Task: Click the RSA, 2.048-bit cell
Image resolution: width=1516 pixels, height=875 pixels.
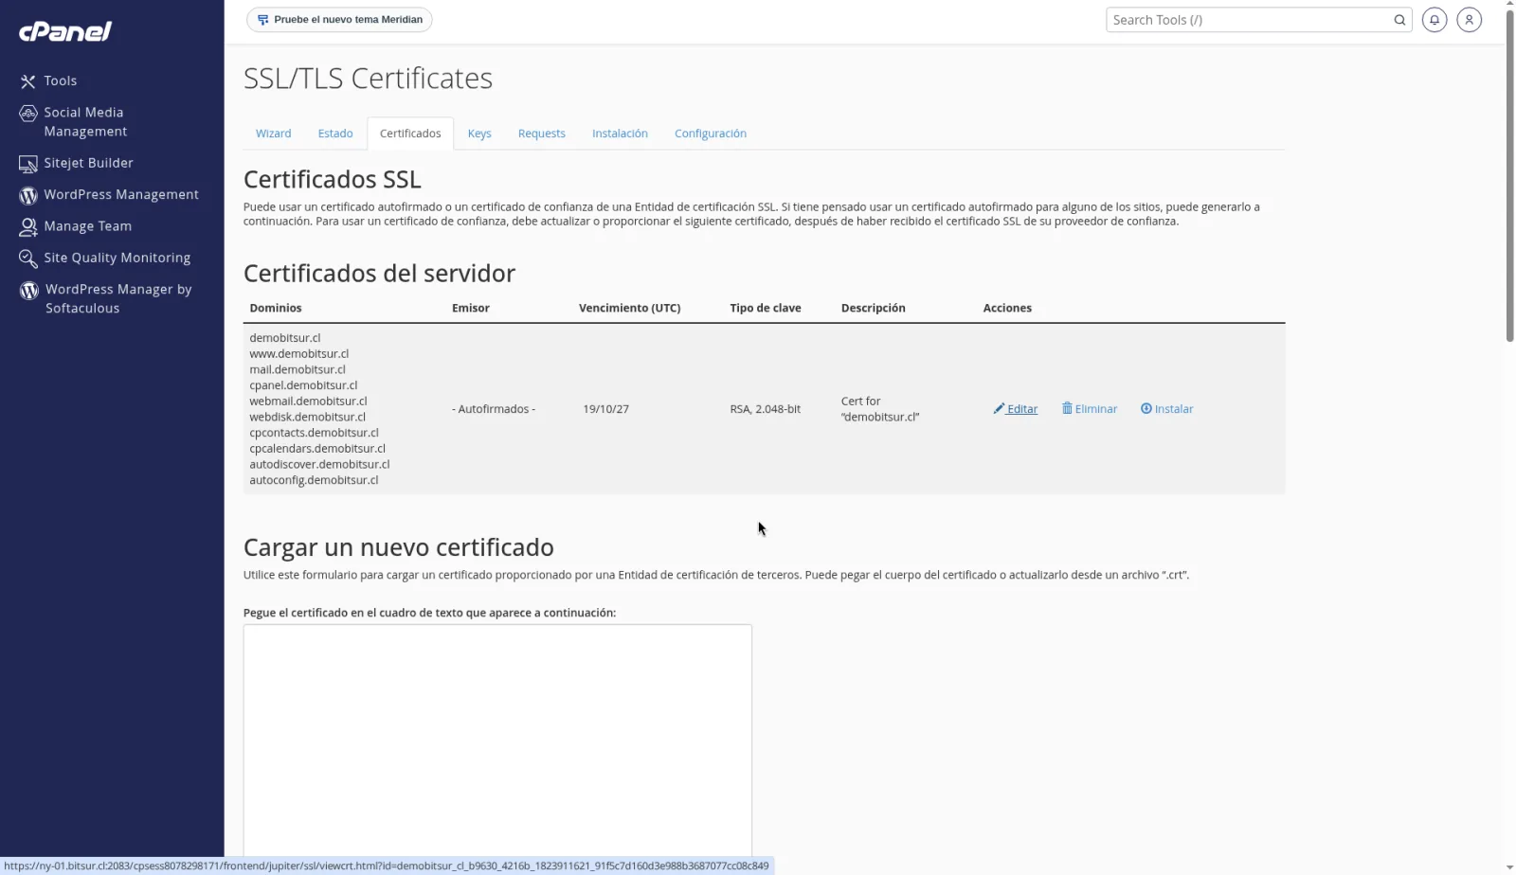Action: (x=766, y=409)
